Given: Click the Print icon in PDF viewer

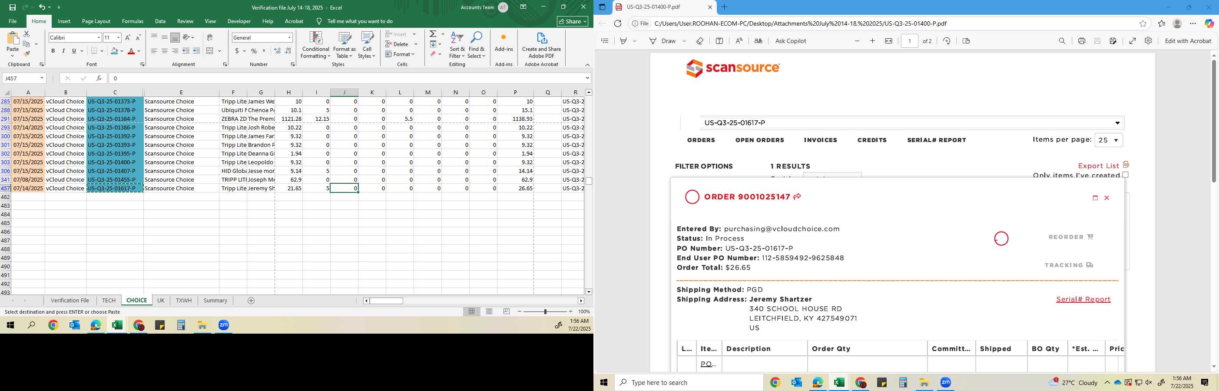Looking at the screenshot, I should tap(1081, 41).
